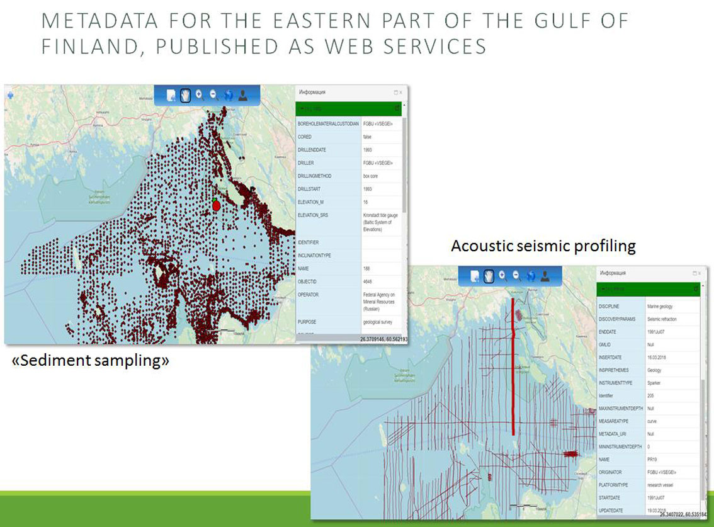Click the user profile icon in the sediment sampling map toolbar
714x527 pixels.
point(243,95)
